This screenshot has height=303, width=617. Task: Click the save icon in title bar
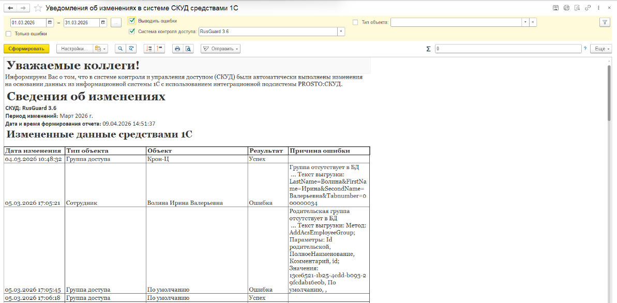point(555,8)
